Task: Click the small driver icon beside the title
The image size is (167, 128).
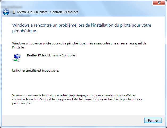Action: [x=14, y=12]
